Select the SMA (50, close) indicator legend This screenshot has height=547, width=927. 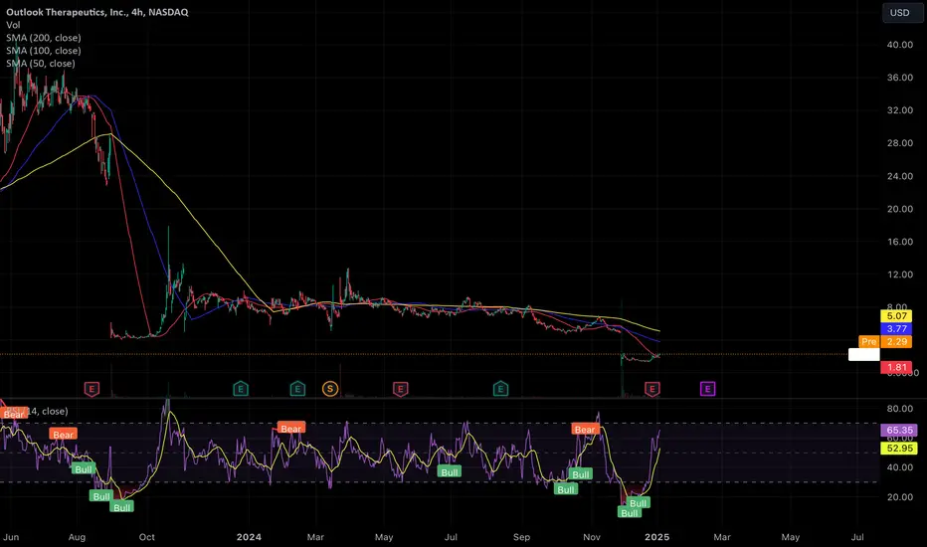click(41, 64)
